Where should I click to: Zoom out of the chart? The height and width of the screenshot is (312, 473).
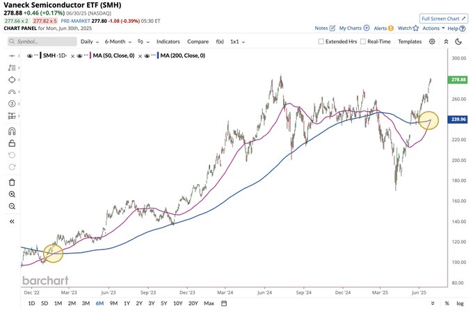tap(11, 206)
